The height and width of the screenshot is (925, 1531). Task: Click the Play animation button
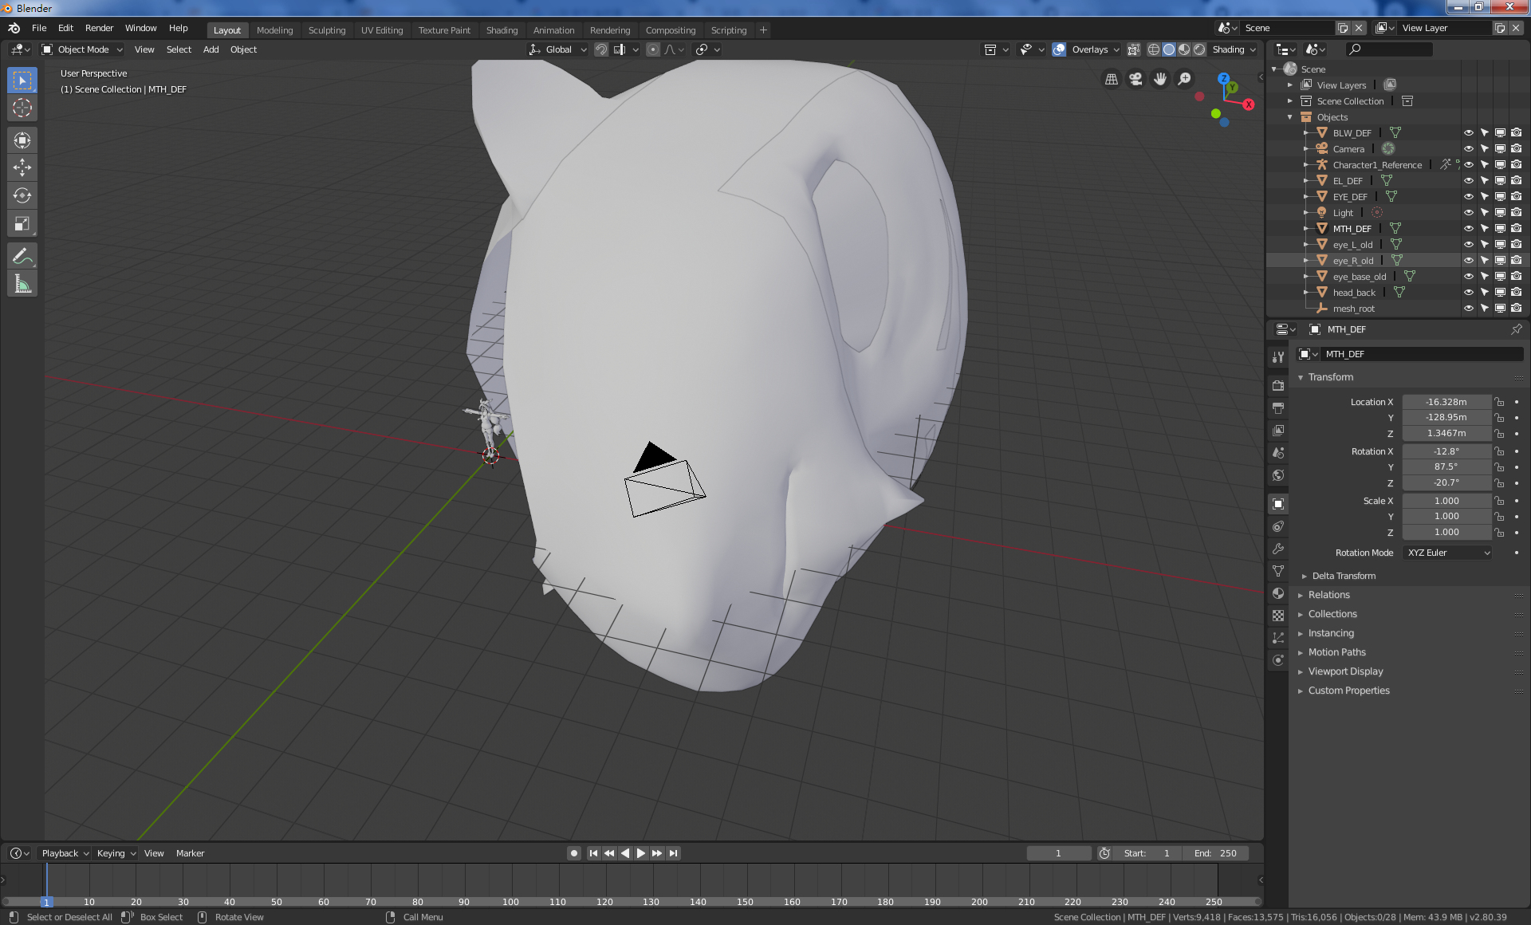tap(641, 853)
